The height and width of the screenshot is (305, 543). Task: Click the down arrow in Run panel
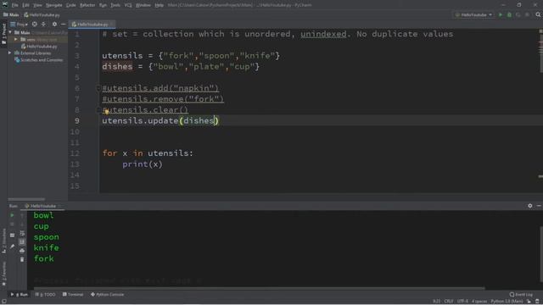pyautogui.click(x=22, y=224)
